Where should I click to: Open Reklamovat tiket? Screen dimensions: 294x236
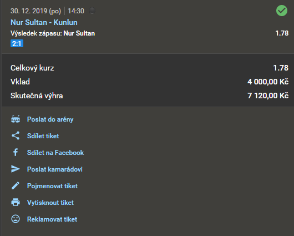click(52, 219)
